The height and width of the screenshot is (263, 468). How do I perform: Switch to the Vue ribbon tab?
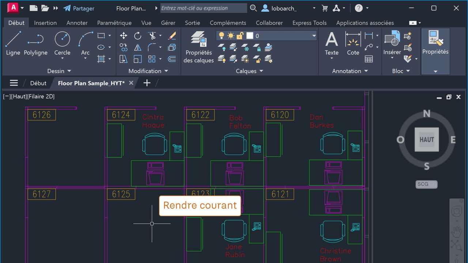(146, 23)
